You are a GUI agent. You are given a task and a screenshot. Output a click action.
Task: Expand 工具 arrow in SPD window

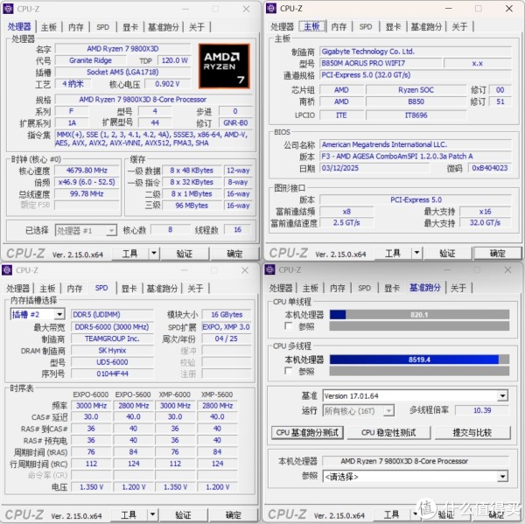click(152, 514)
